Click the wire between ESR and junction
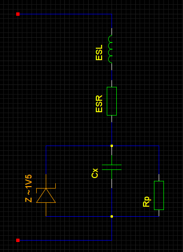The image size is (183, 252). [x=112, y=133]
